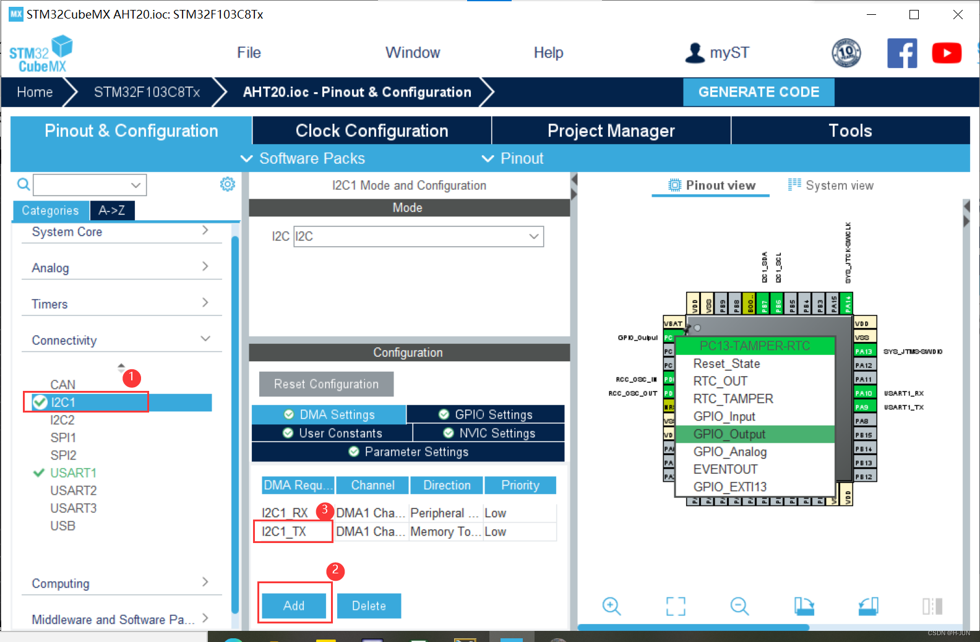Choose Reset_State in pin context menu
This screenshot has height=642, width=980.
point(755,364)
